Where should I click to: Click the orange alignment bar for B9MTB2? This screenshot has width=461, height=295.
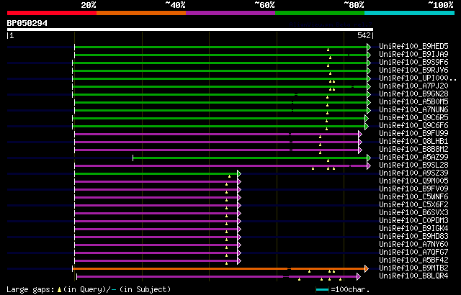(218, 268)
